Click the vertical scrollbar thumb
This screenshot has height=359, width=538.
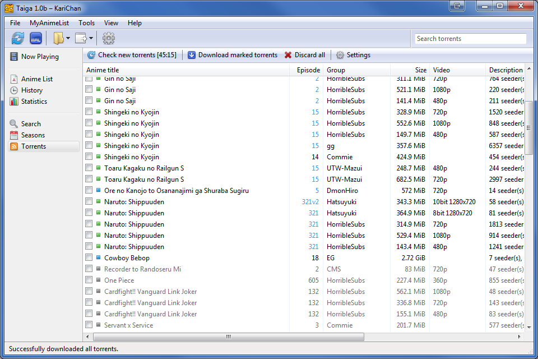[x=529, y=128]
